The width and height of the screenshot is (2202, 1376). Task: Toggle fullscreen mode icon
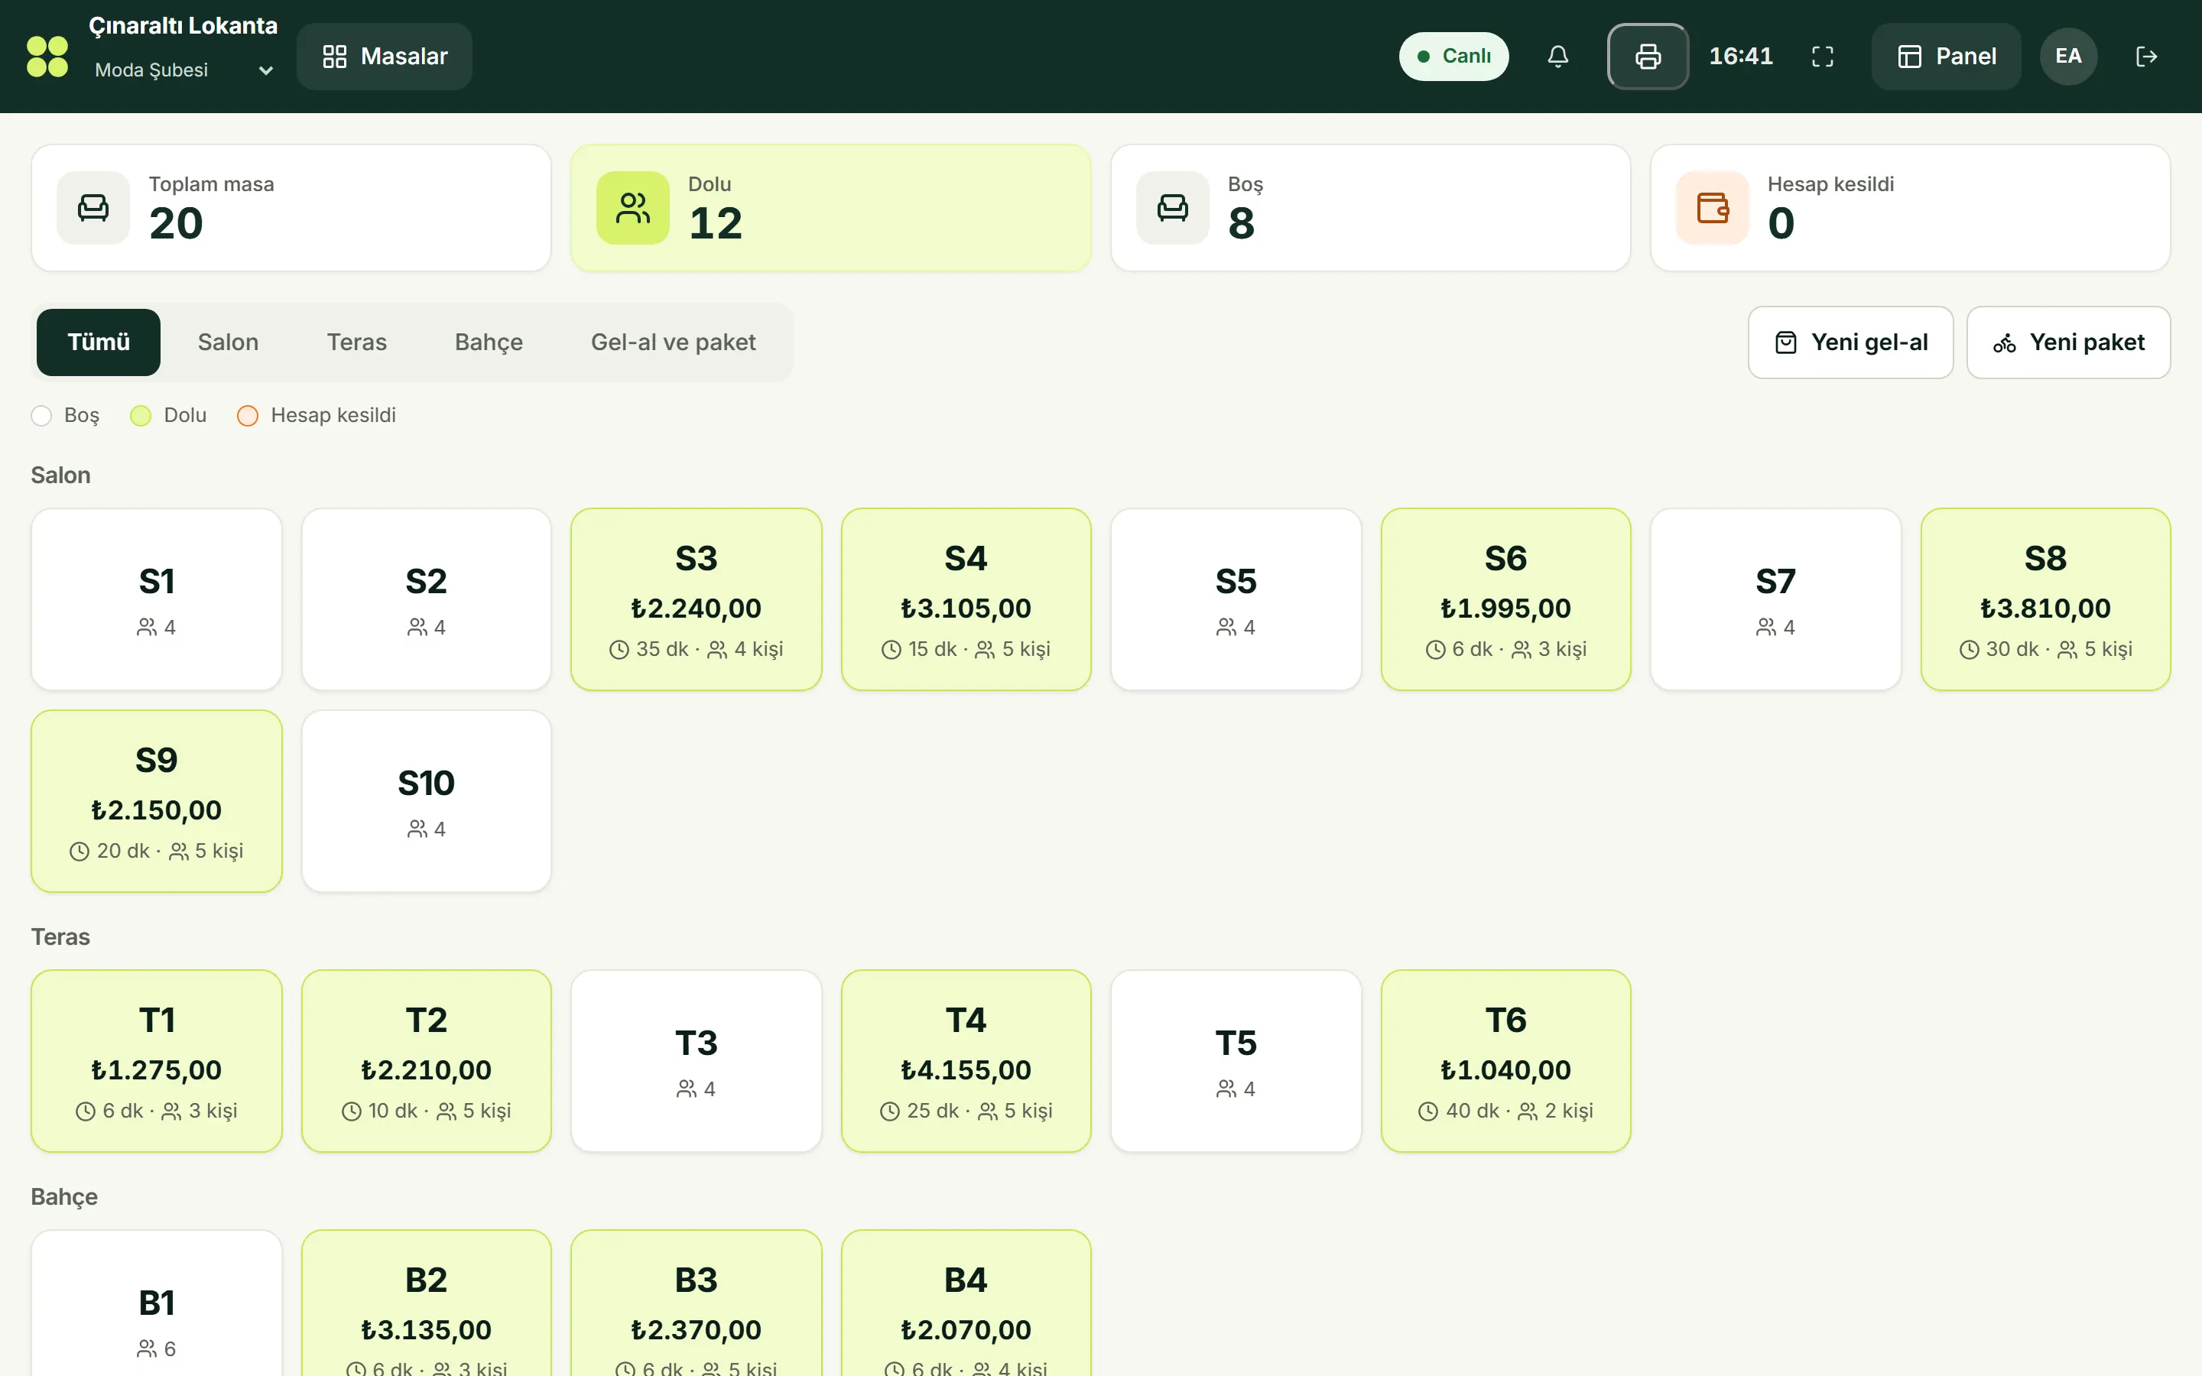click(x=1822, y=57)
